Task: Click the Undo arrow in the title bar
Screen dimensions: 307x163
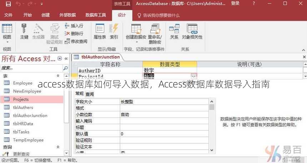Action: (19, 4)
